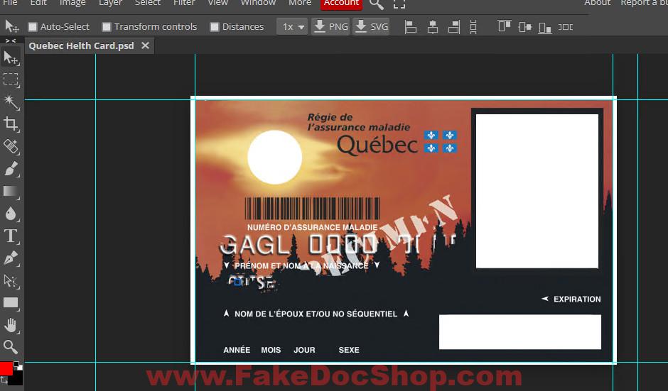Open the Window menu
This screenshot has width=668, height=391.
[x=258, y=3]
